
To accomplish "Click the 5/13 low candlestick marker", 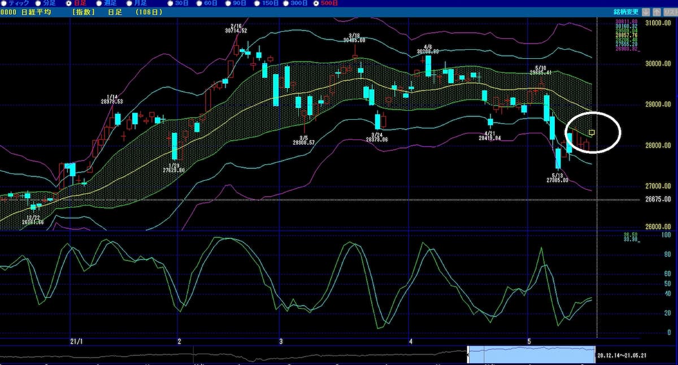I will click(x=558, y=159).
